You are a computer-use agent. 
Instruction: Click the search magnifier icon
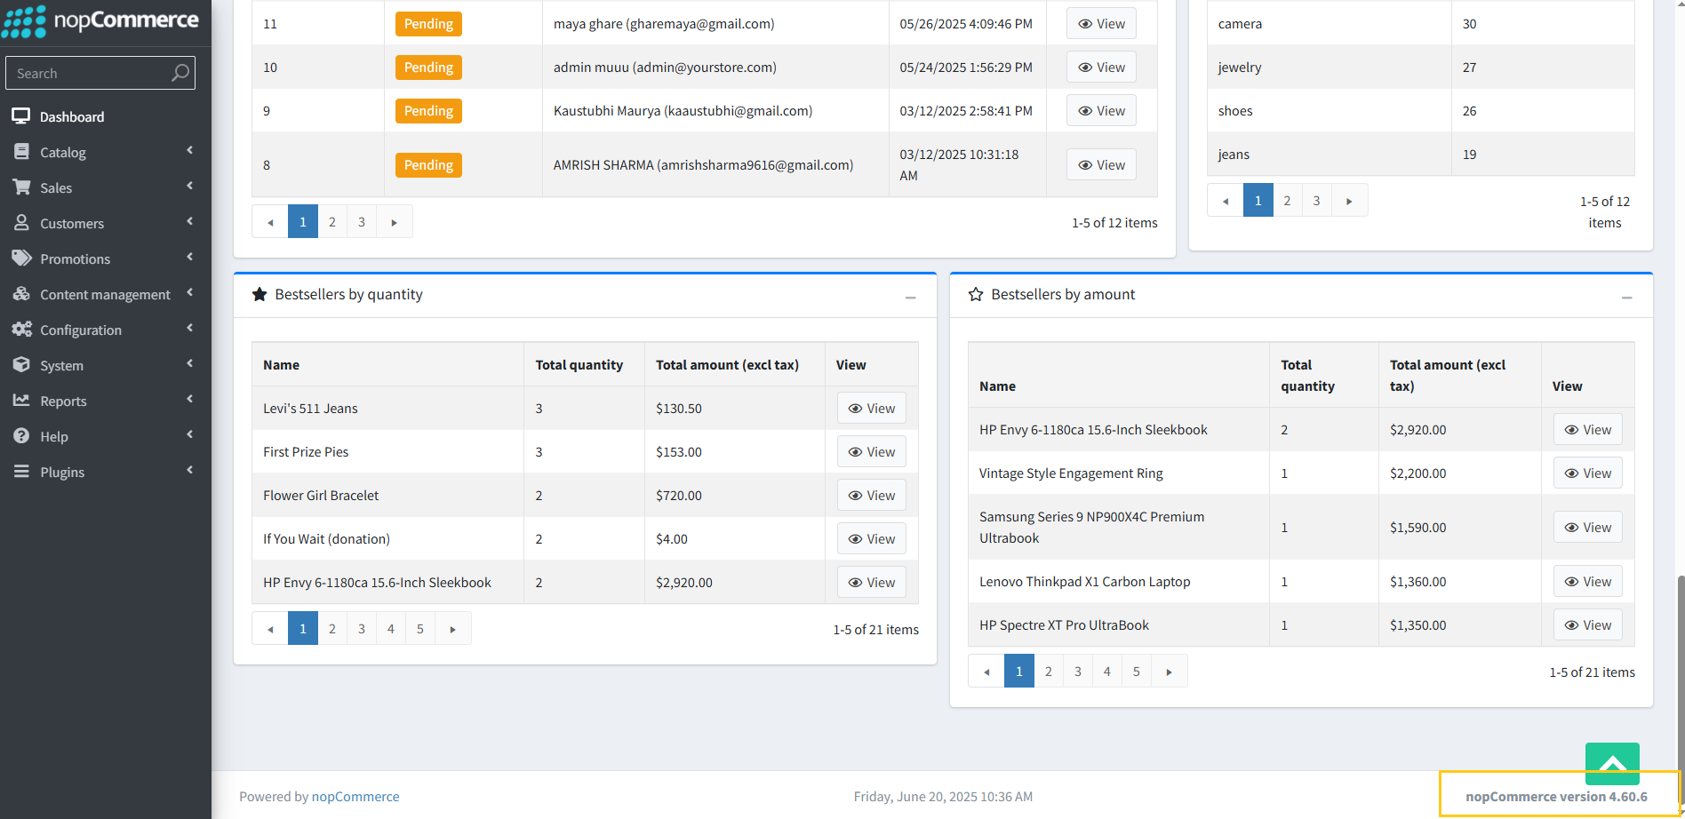[180, 73]
